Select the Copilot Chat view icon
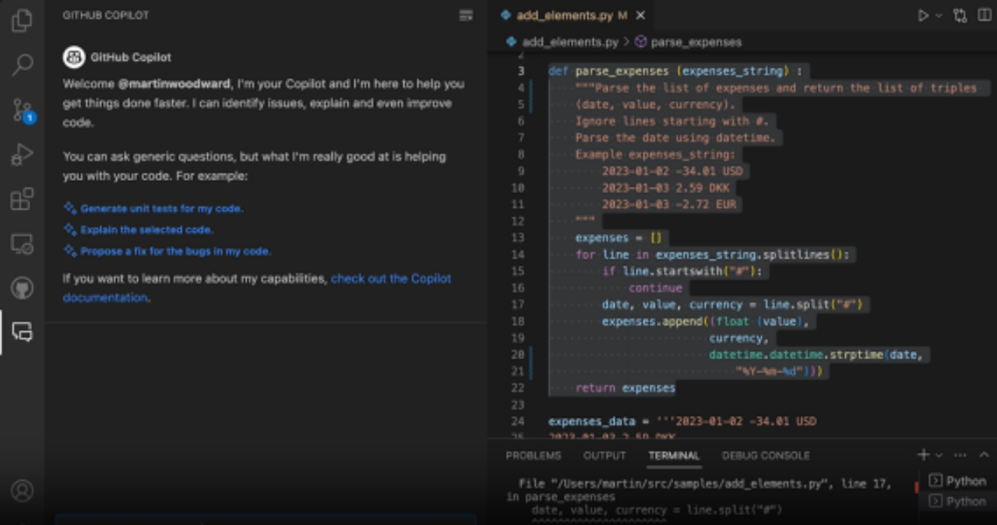The height and width of the screenshot is (525, 997). tap(22, 333)
